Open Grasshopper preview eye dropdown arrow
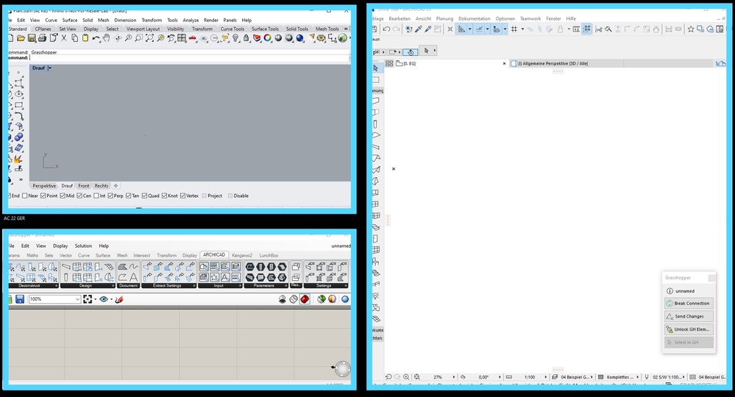The height and width of the screenshot is (397, 735). tap(112, 299)
